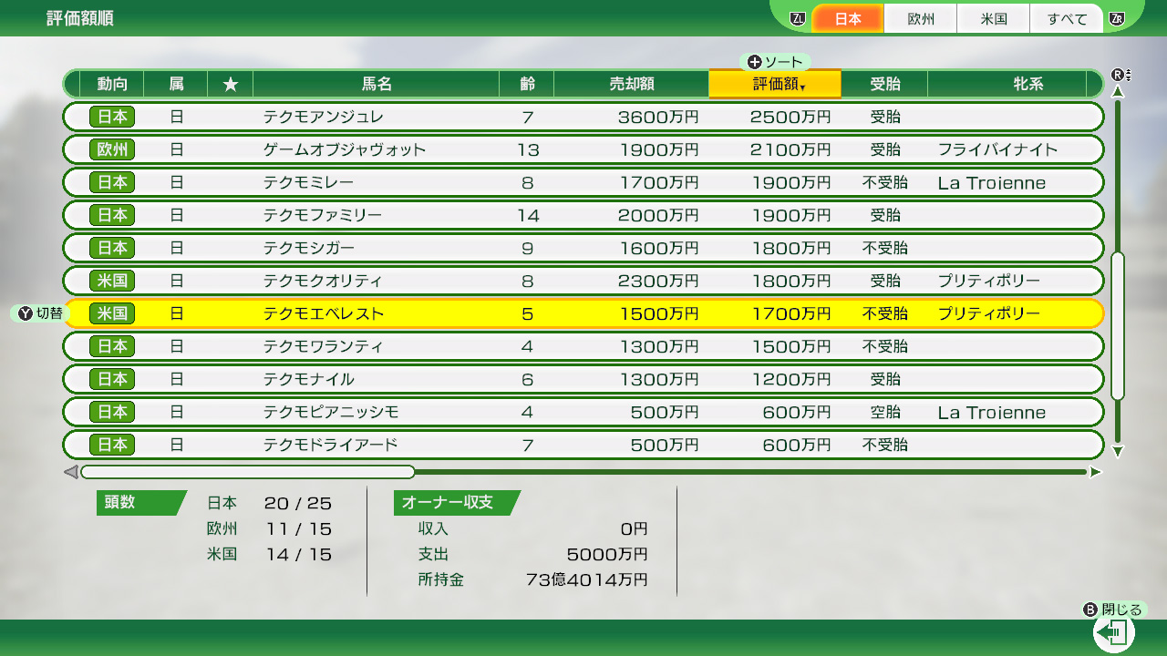Viewport: 1167px width, 656px height.
Task: Click the 動向 column header
Action: tap(112, 85)
